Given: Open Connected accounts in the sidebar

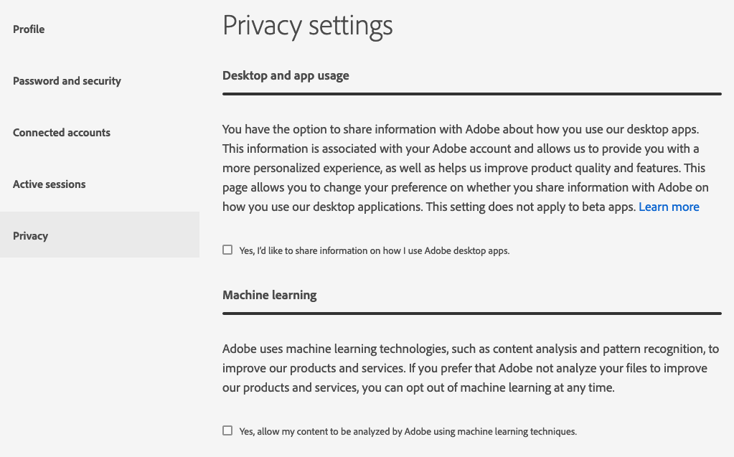Looking at the screenshot, I should (x=62, y=133).
